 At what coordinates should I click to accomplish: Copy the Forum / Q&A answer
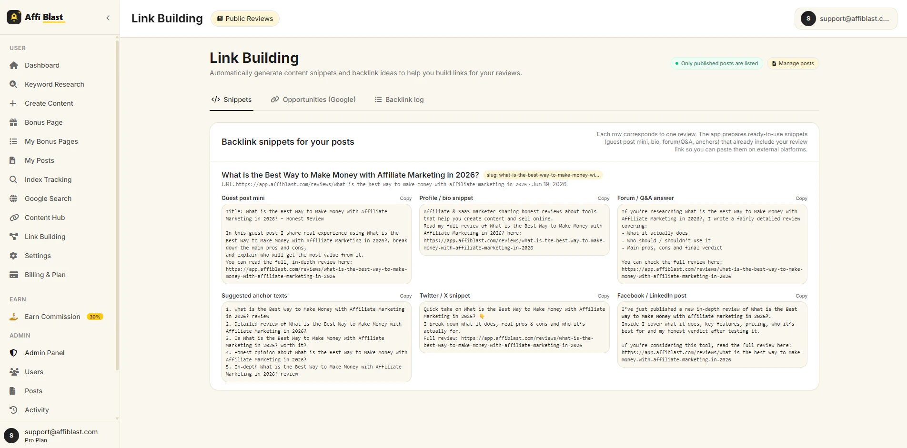click(x=801, y=199)
